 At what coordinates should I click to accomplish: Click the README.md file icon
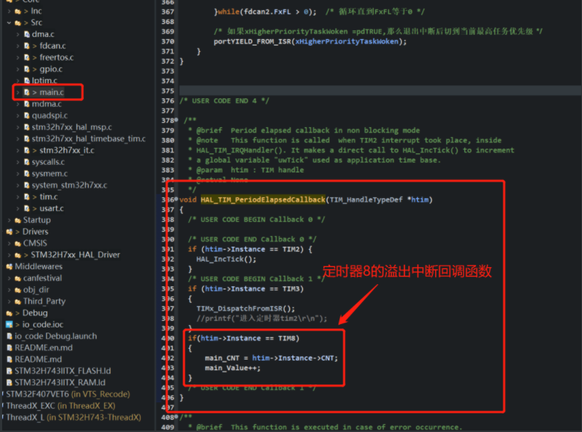pos(10,360)
